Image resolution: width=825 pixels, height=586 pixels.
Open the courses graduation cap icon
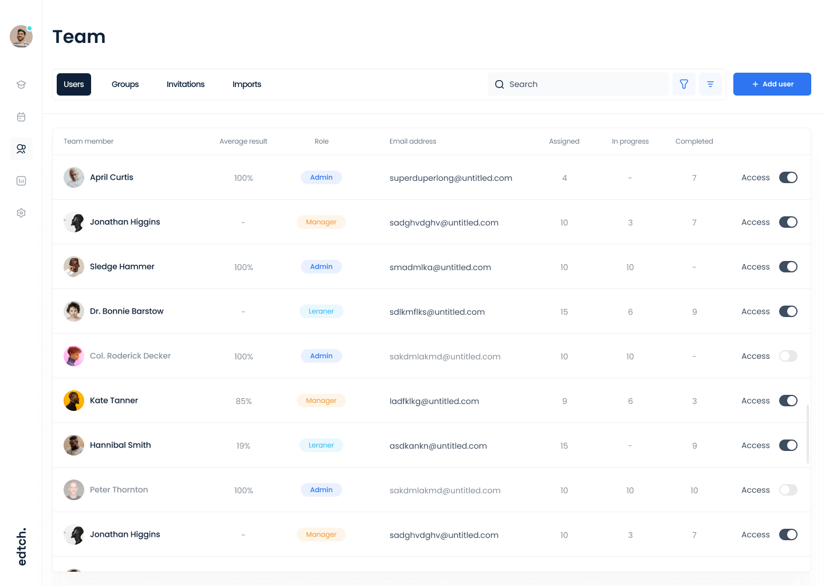pyautogui.click(x=21, y=85)
